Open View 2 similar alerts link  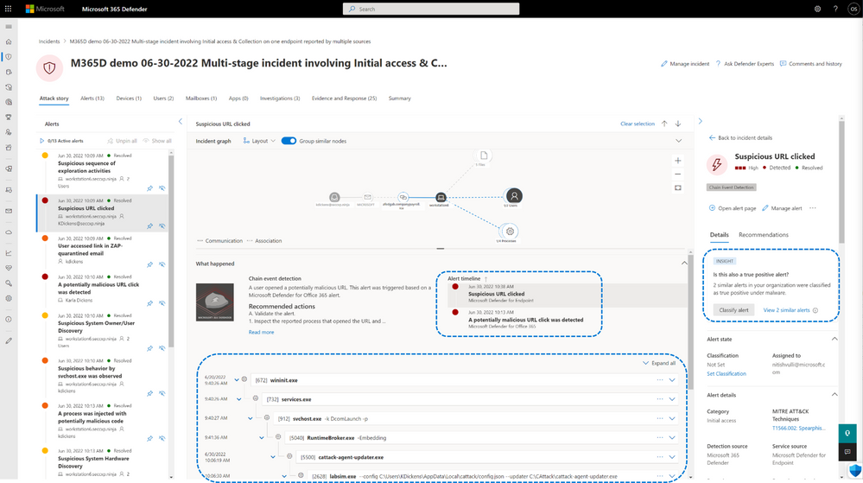coord(786,310)
